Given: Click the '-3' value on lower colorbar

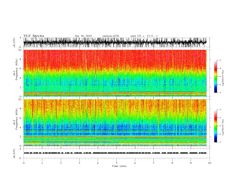Looking at the screenshot, I should [220, 110].
